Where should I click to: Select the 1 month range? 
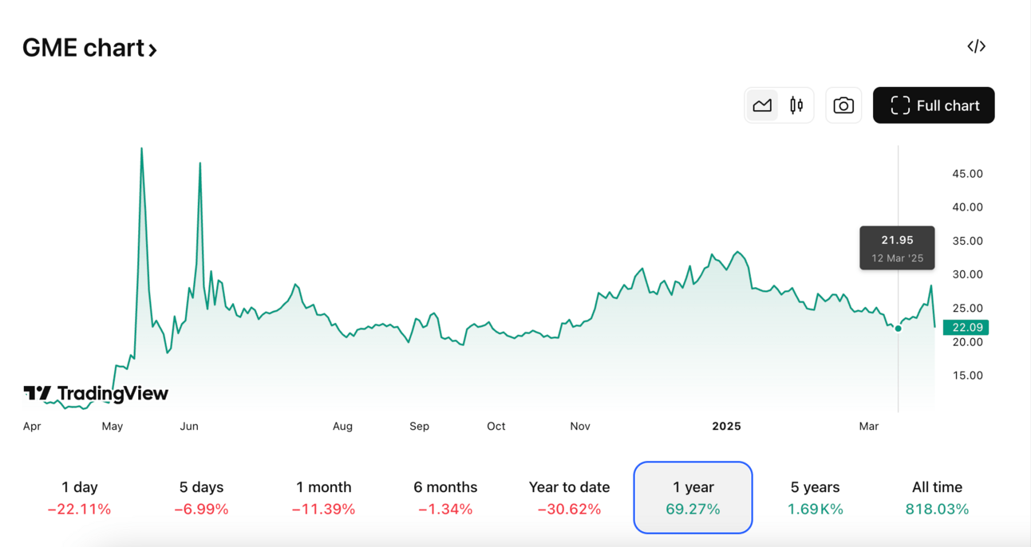(x=323, y=498)
